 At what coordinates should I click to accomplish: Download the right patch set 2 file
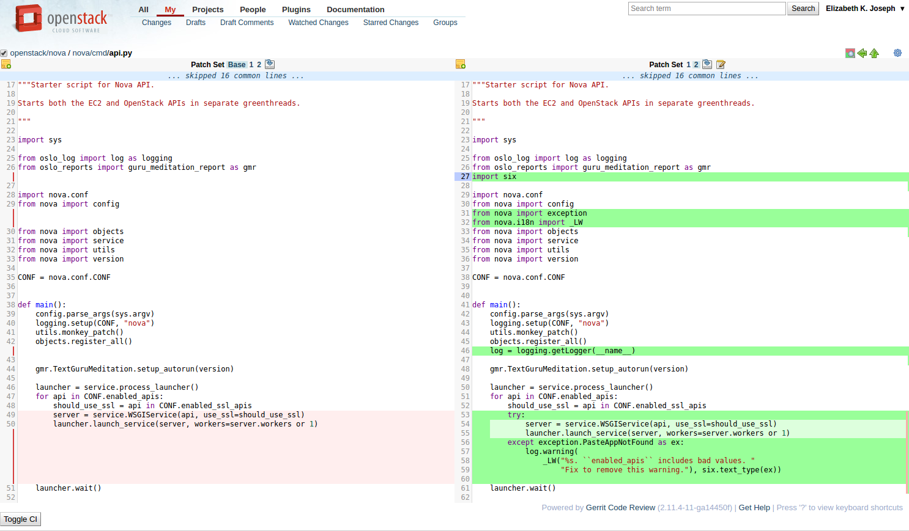[707, 64]
